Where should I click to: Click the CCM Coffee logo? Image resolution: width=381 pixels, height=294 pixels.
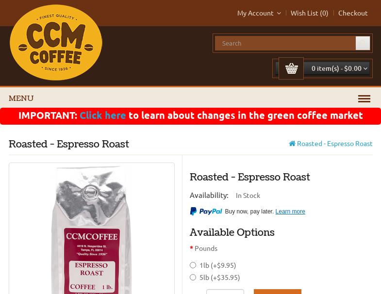tap(56, 43)
